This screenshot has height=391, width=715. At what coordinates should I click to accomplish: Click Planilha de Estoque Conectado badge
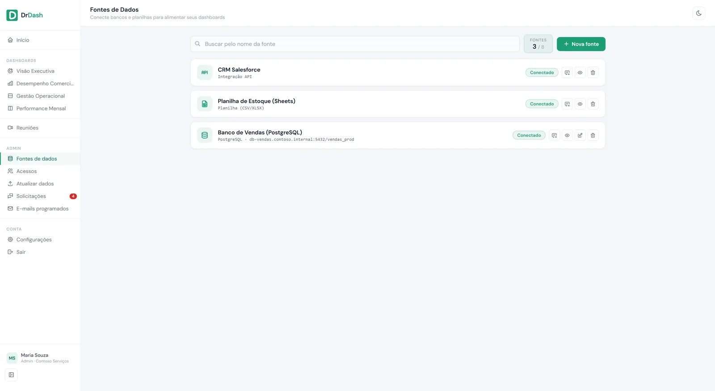[542, 104]
